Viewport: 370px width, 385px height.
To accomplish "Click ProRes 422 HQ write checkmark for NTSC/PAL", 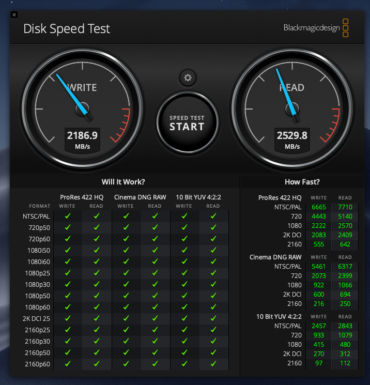I will [x=67, y=216].
